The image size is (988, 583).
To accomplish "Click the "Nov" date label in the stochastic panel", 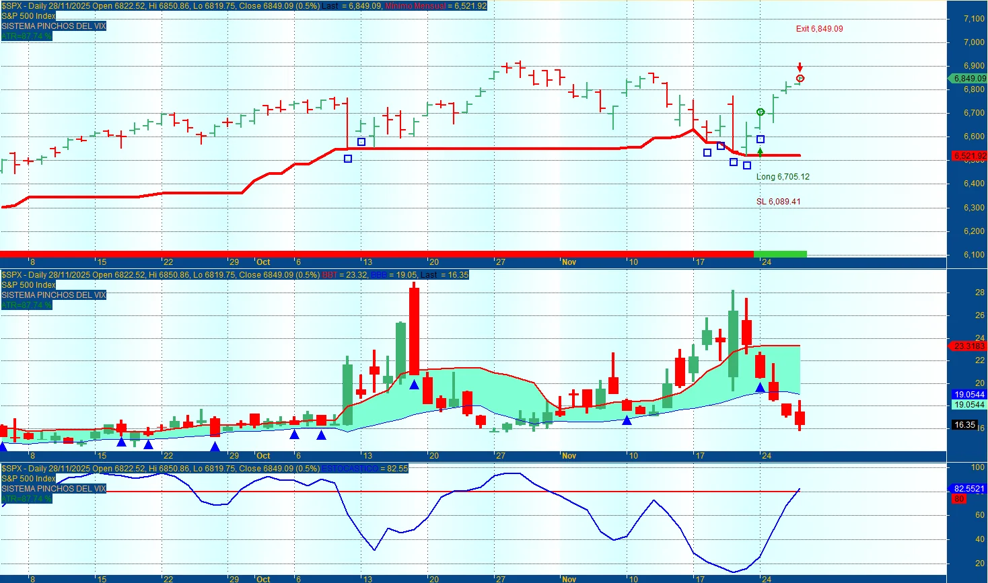I will pyautogui.click(x=569, y=579).
